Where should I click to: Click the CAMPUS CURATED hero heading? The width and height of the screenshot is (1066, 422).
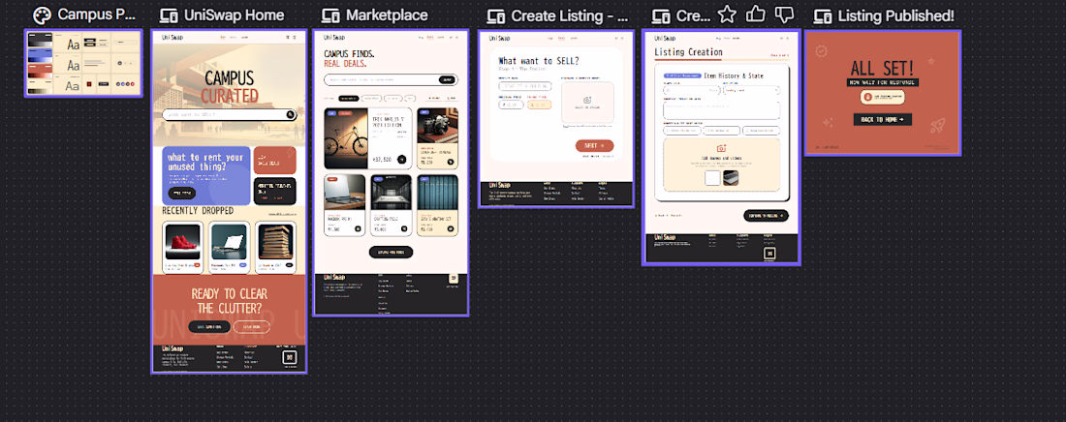coord(229,87)
